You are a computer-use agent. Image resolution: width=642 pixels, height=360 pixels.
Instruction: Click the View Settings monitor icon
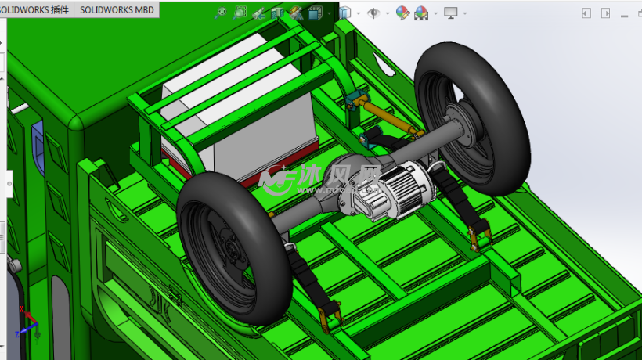pyautogui.click(x=451, y=13)
